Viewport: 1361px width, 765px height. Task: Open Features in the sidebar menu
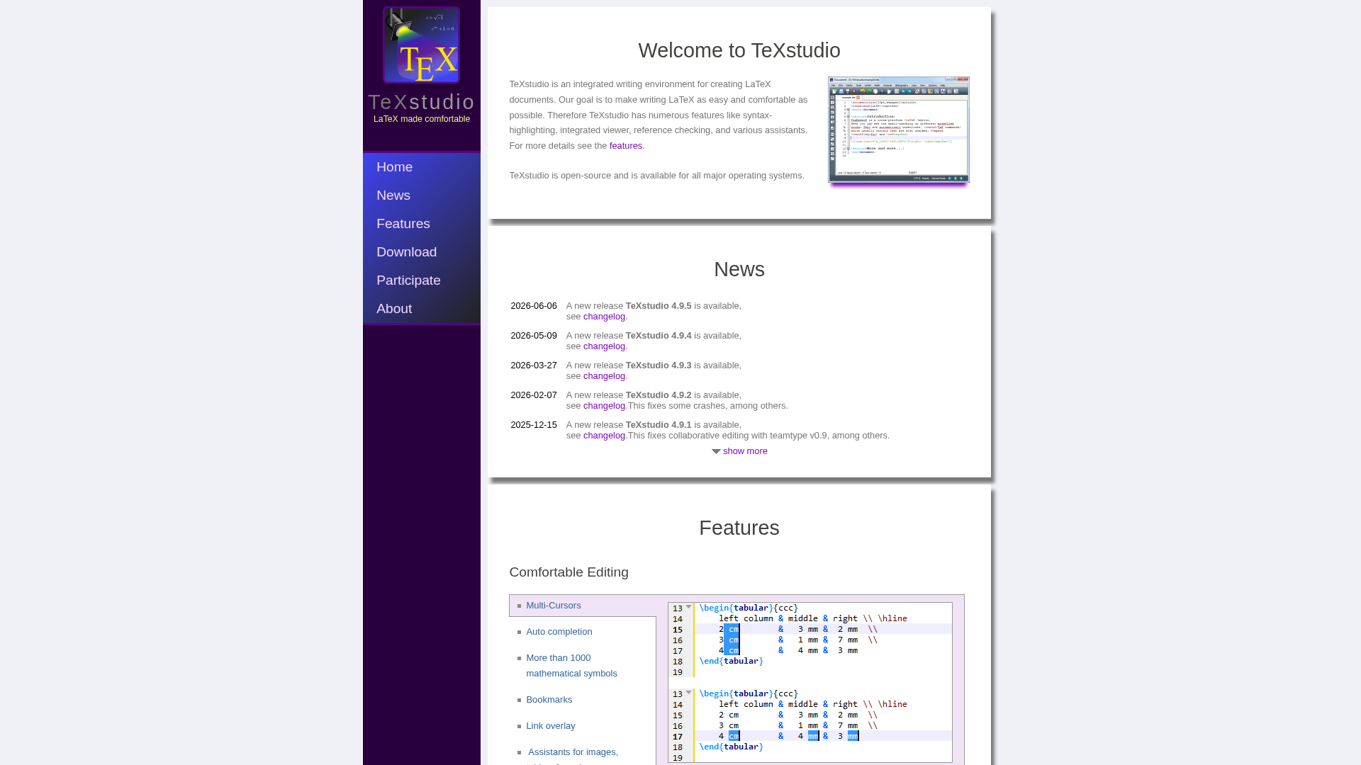tap(422, 224)
